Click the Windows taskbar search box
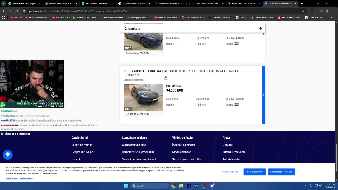 coord(150,186)
